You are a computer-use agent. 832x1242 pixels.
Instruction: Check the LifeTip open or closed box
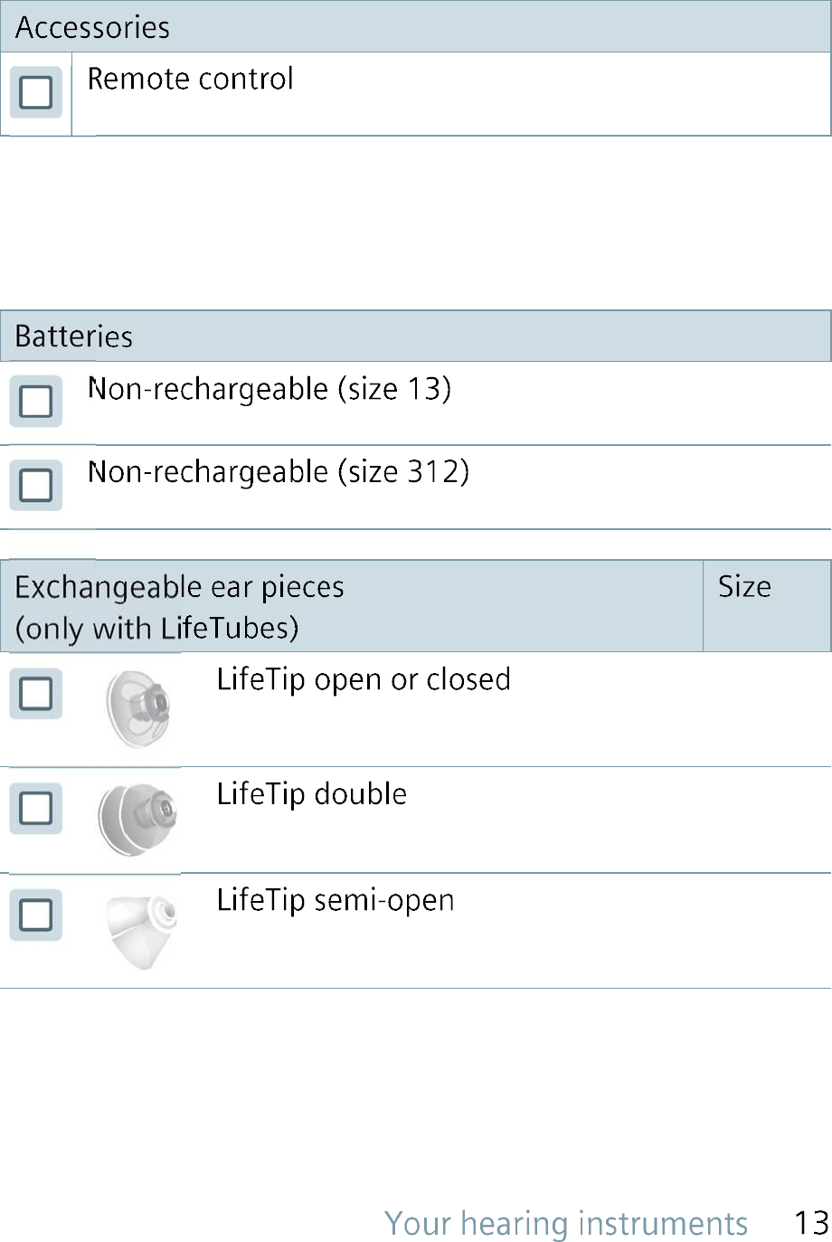[x=36, y=694]
